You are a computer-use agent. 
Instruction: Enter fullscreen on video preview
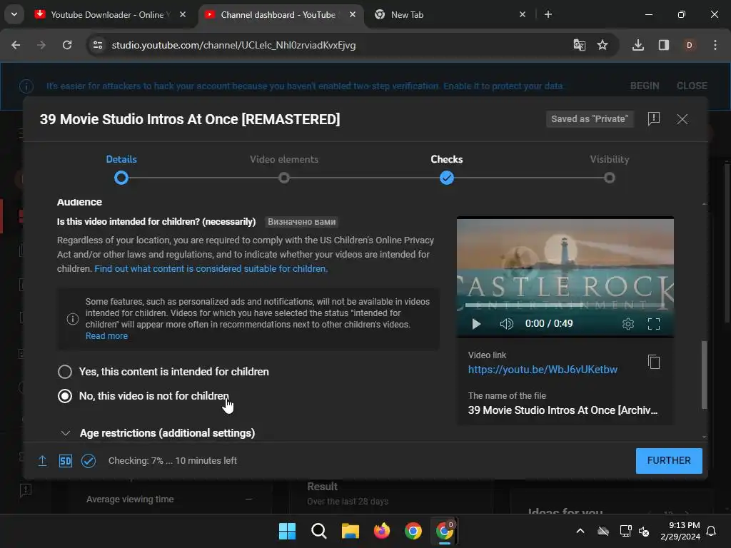(654, 323)
